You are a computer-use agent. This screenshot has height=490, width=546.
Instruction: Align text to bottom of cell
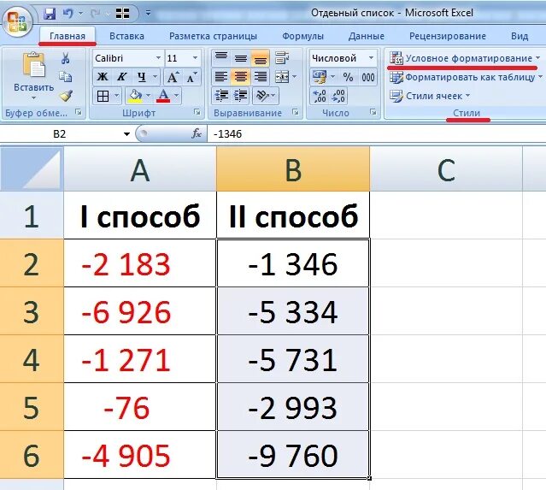coord(261,57)
